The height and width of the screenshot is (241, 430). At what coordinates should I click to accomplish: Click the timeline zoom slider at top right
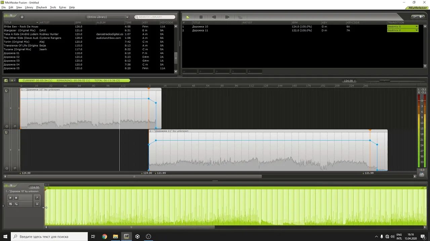click(x=384, y=81)
